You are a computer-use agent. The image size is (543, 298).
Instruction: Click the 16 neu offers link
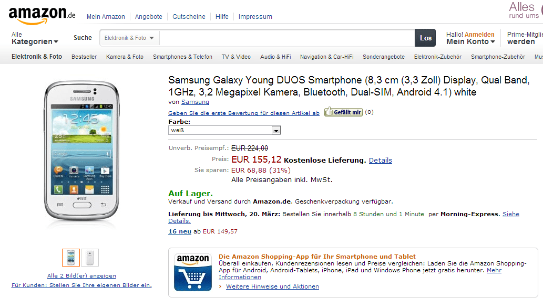click(179, 231)
